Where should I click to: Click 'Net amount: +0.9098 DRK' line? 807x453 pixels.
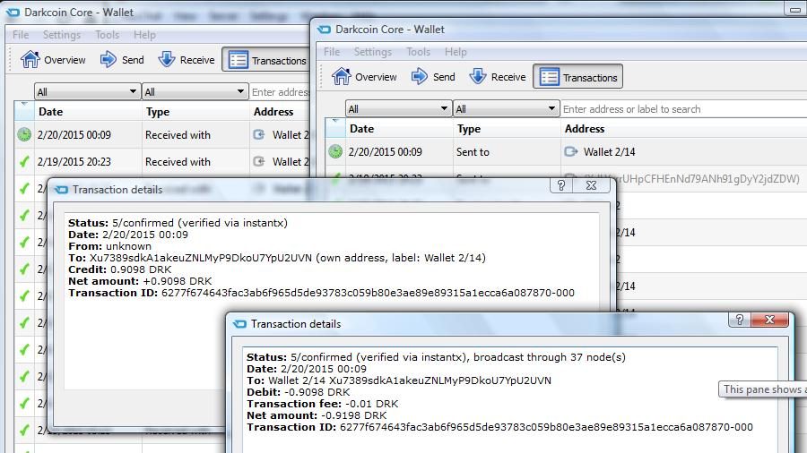click(x=140, y=281)
